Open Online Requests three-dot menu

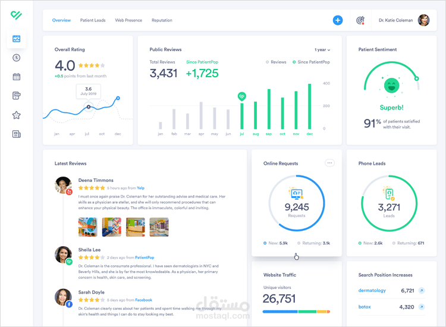(329, 163)
